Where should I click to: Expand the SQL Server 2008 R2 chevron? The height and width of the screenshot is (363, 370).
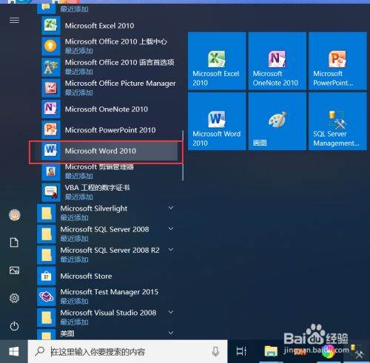171,249
